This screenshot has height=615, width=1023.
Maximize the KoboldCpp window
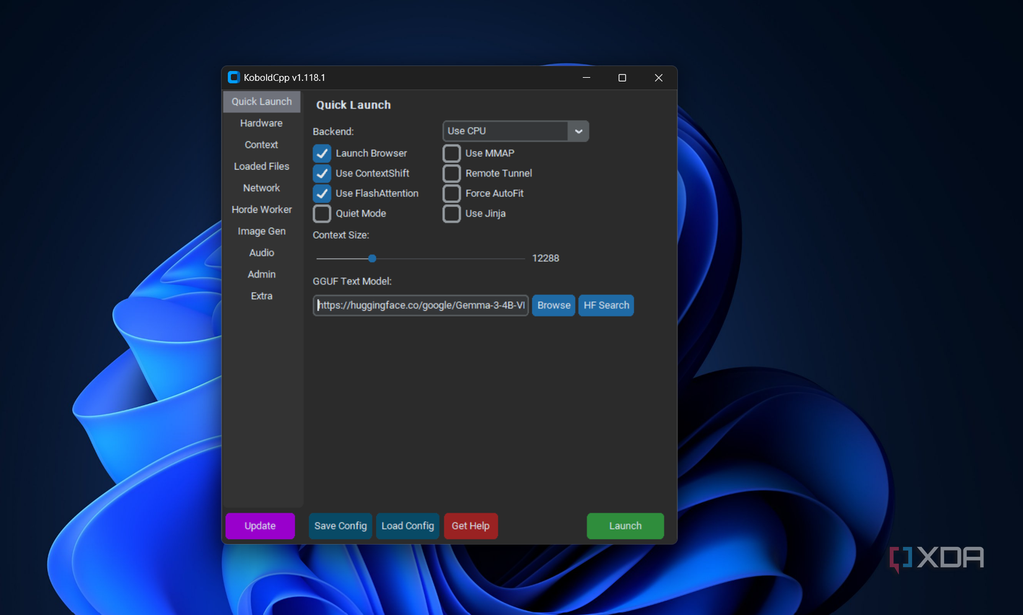click(622, 77)
